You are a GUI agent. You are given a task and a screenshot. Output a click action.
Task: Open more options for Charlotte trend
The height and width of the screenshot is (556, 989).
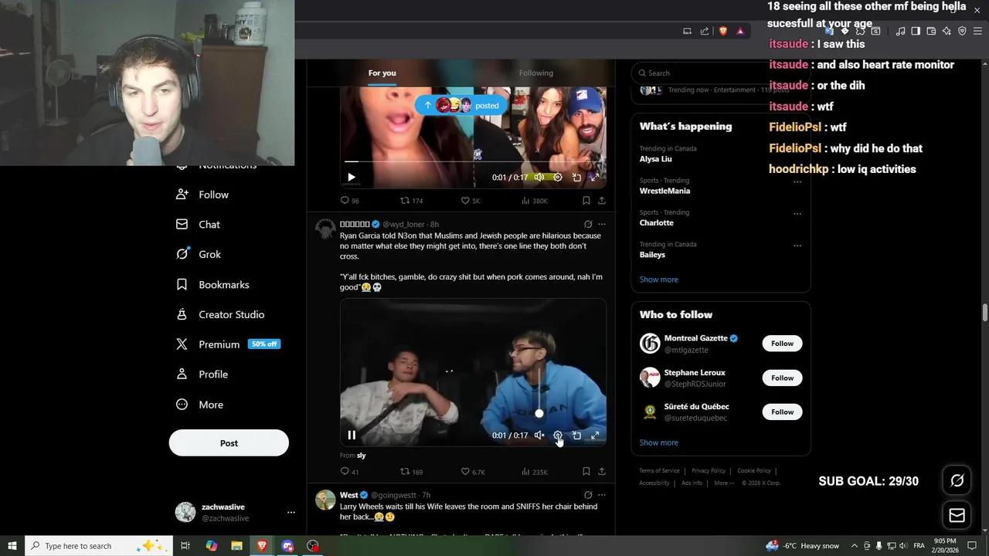point(797,214)
